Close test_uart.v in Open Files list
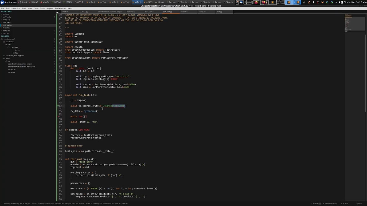This screenshot has width=367, height=206. pos(2,22)
